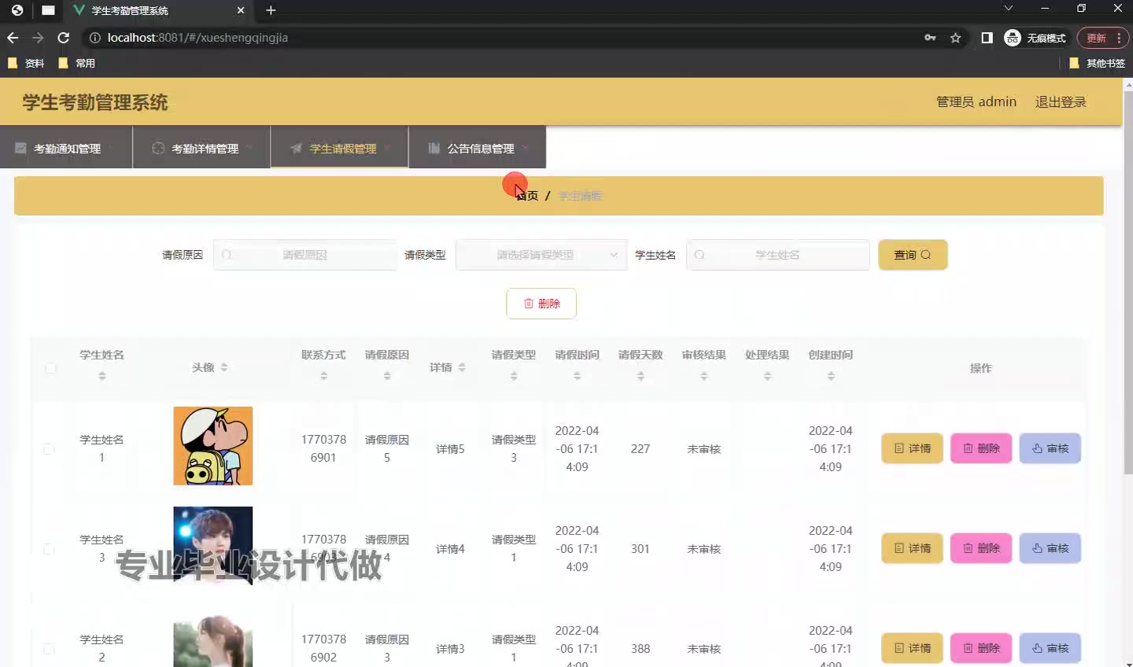Open a new browser tab with plus

(x=271, y=10)
